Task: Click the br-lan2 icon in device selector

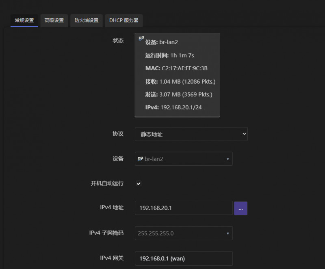Action: point(141,159)
